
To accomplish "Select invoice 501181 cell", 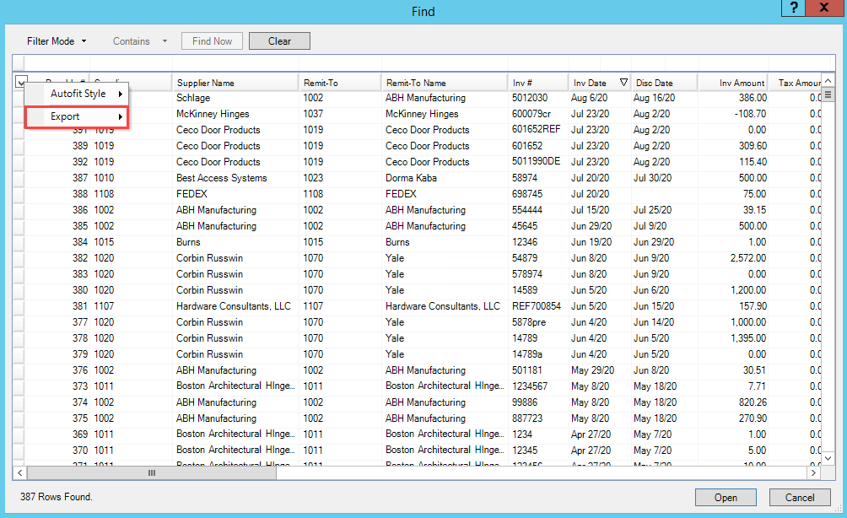I will [538, 370].
